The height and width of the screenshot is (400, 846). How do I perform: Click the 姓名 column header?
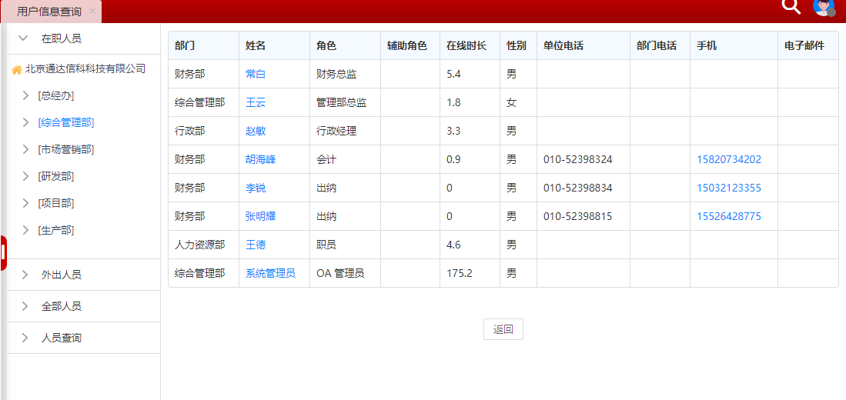pos(275,46)
